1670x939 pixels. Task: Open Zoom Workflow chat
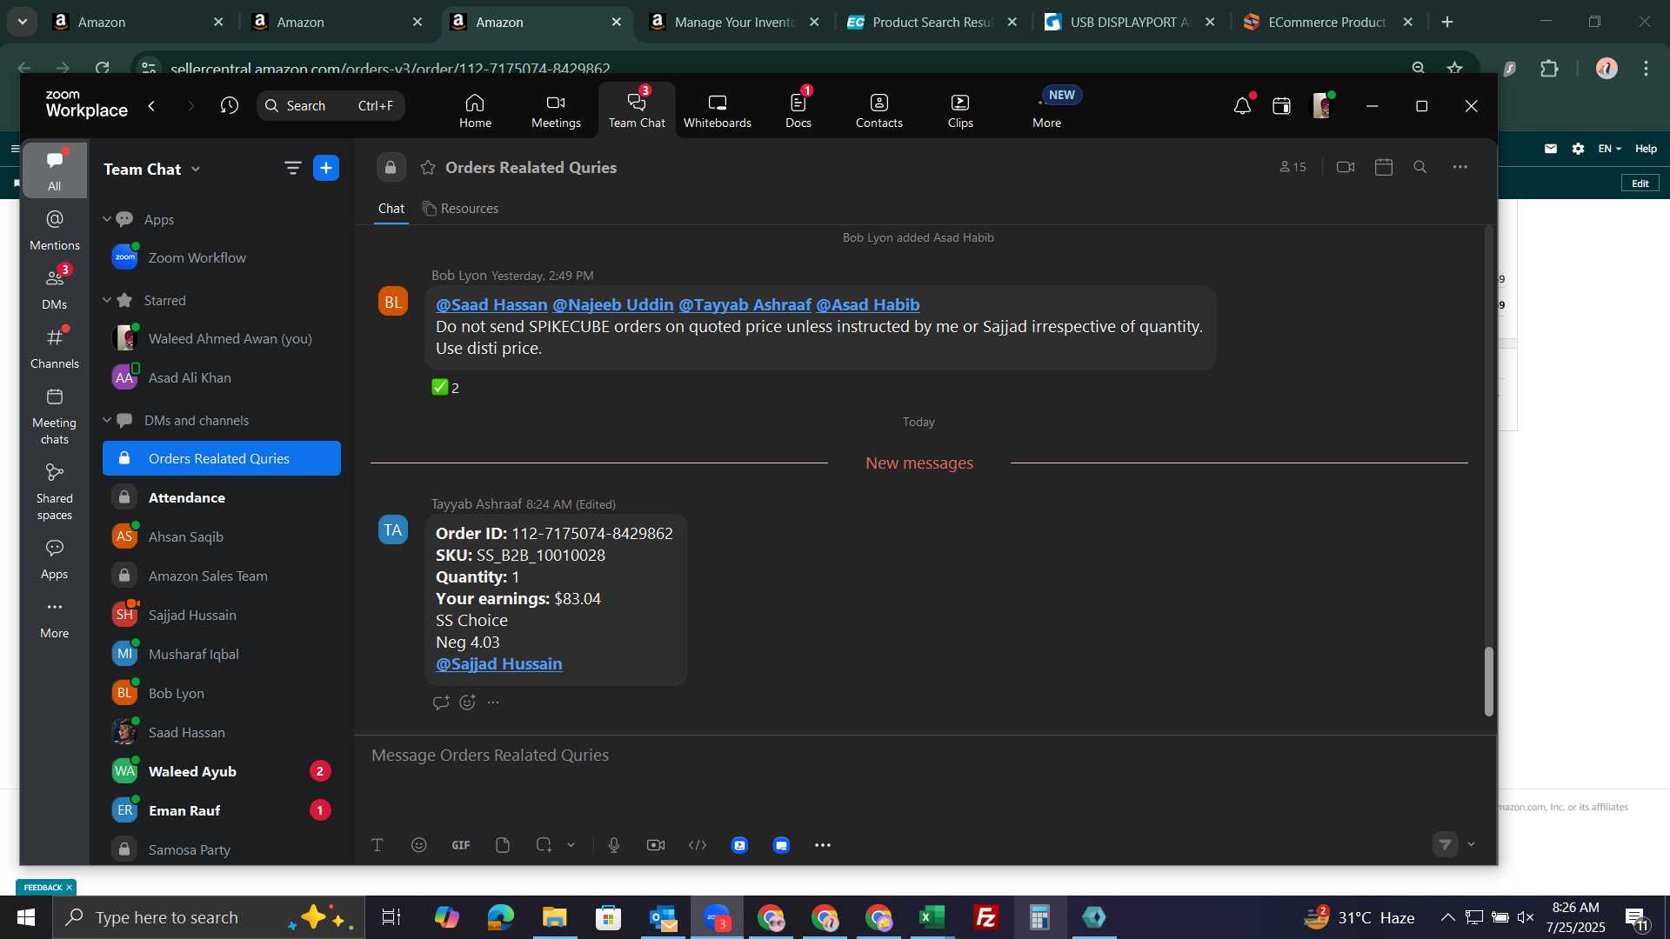[x=222, y=258]
